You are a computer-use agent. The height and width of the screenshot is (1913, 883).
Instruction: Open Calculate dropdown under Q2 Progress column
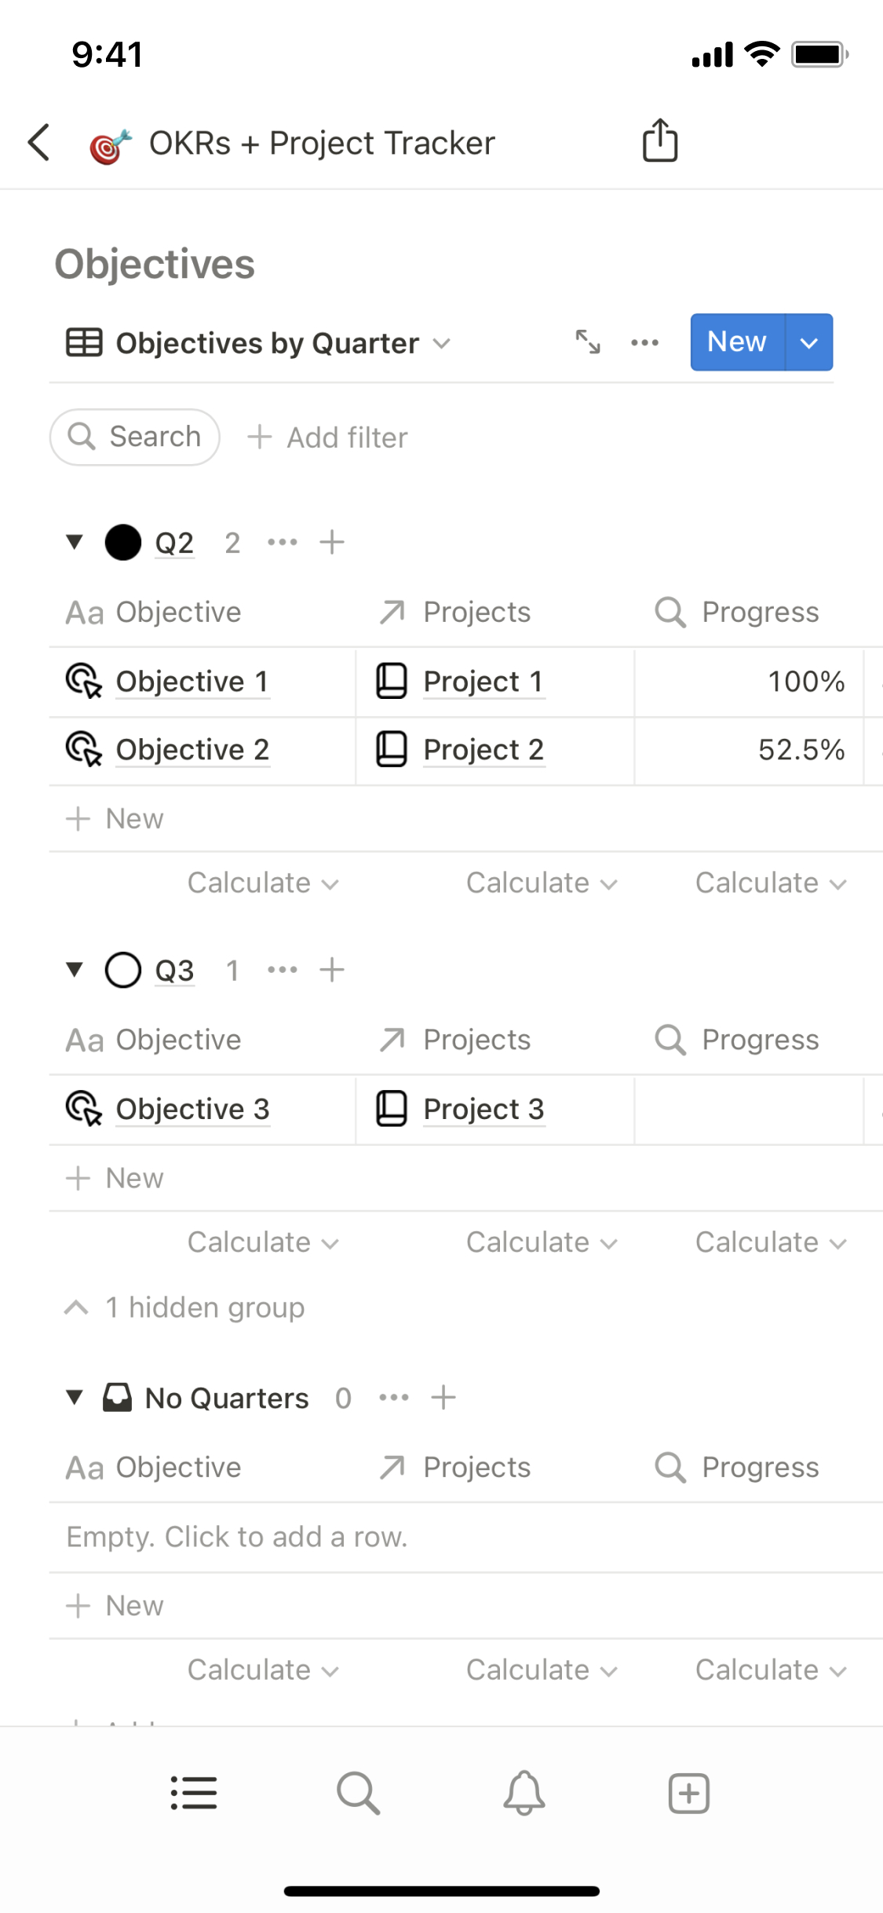click(x=770, y=883)
